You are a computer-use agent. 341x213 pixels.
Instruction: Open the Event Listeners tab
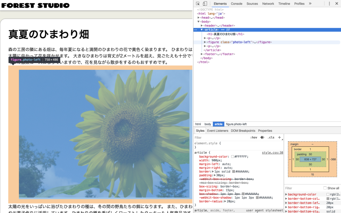pos(217,130)
